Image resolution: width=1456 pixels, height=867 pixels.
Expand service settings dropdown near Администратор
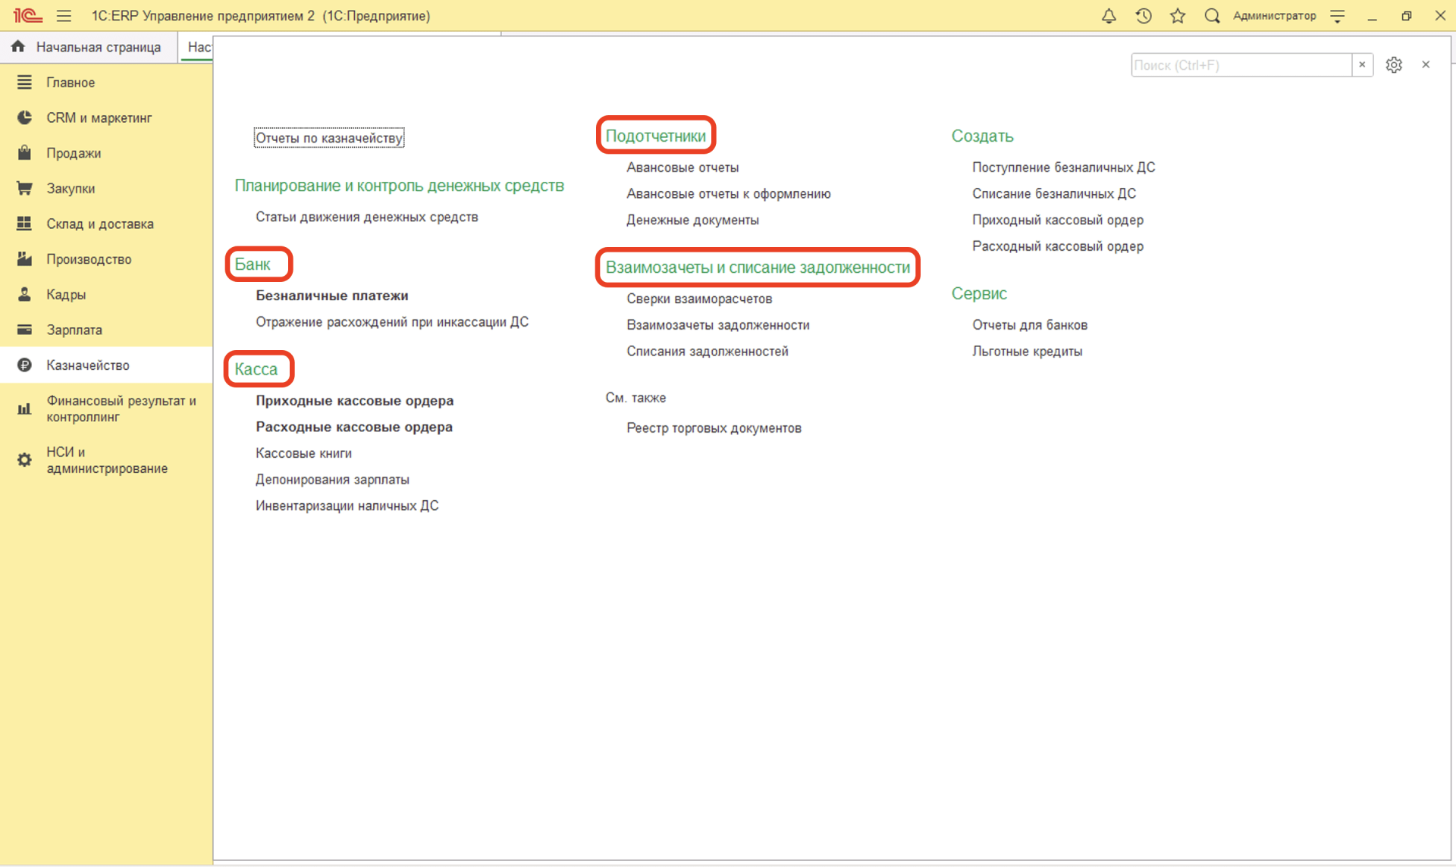(x=1338, y=16)
